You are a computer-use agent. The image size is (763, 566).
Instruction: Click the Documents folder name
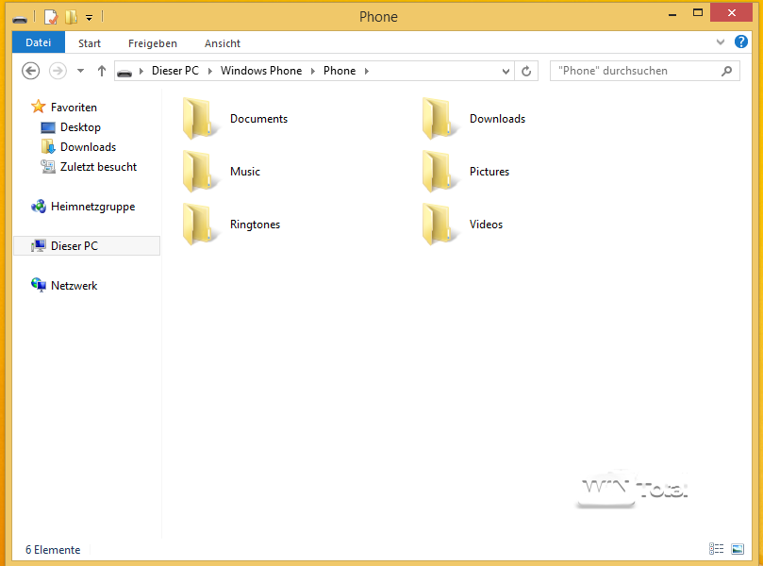pos(258,119)
